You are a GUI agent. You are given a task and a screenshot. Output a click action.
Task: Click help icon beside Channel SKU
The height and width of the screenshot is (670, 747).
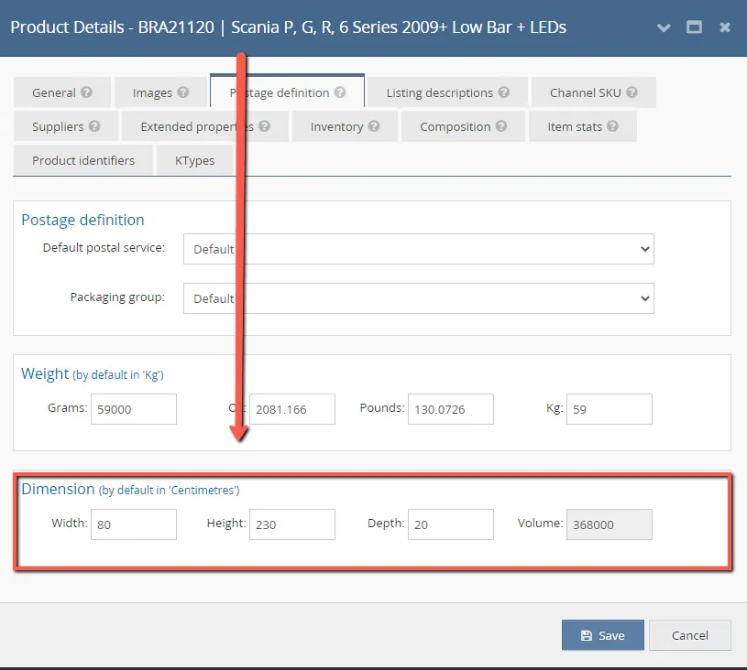click(632, 92)
